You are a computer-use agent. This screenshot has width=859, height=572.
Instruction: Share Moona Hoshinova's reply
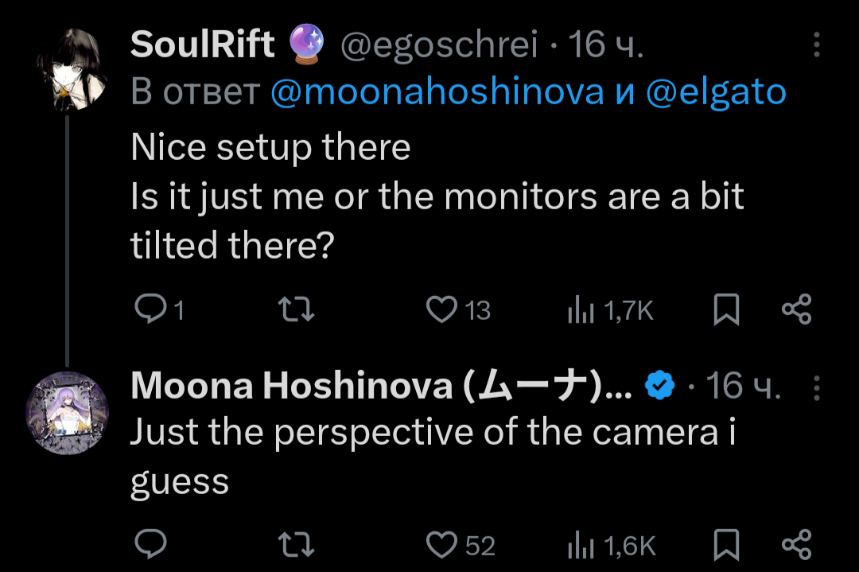(796, 544)
